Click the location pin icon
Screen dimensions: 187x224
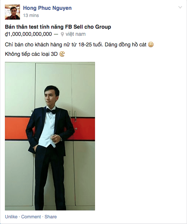tap(62, 34)
